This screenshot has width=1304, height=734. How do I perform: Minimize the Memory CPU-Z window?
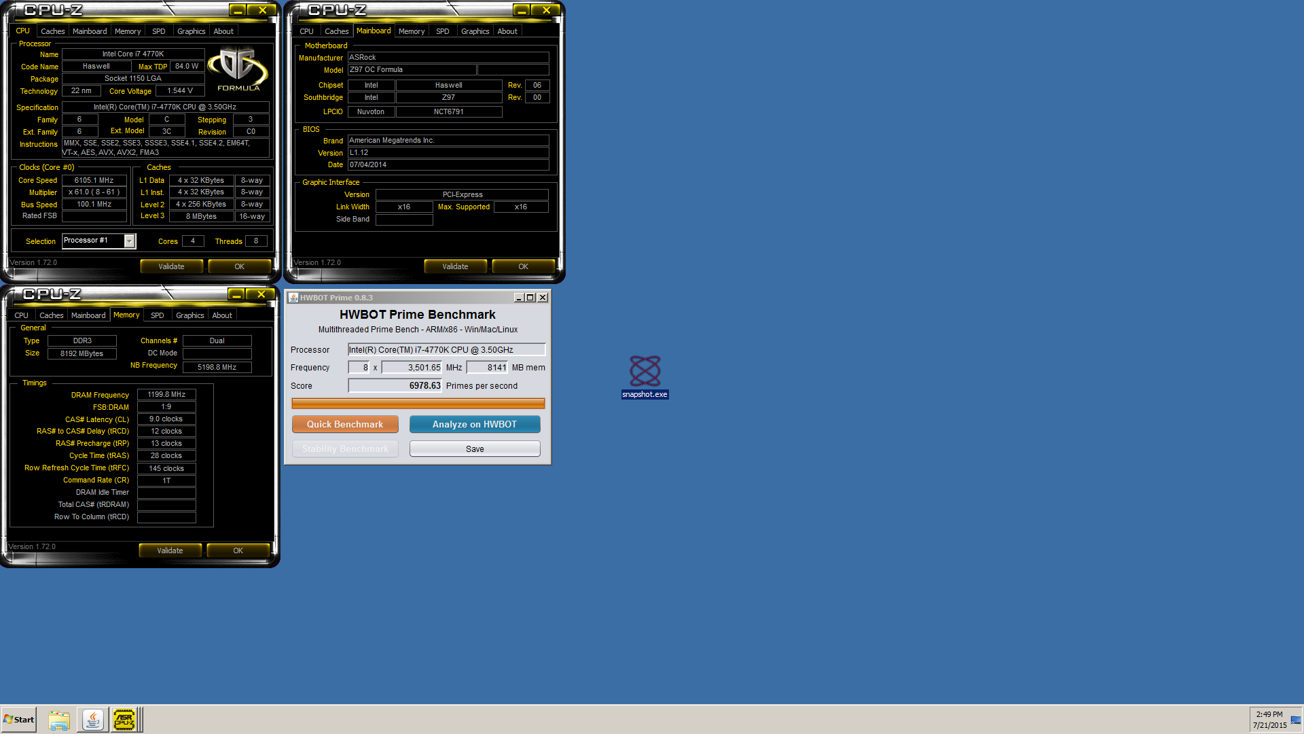tap(236, 294)
